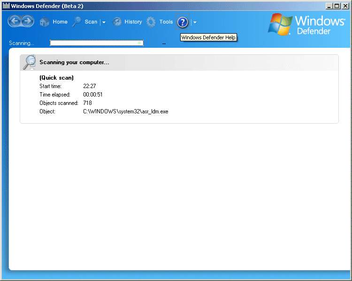Close the Windows Defender window
Viewport: 352px width, 281px height.
[345, 6]
